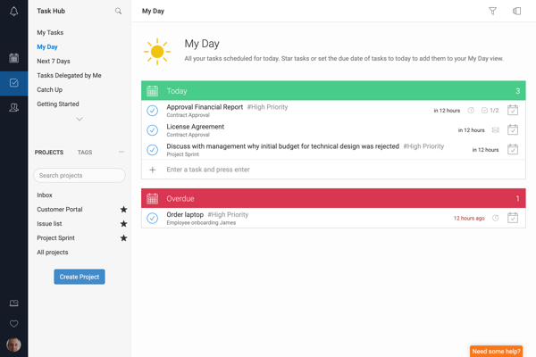Unstar the Customer Portal project

pyautogui.click(x=124, y=210)
